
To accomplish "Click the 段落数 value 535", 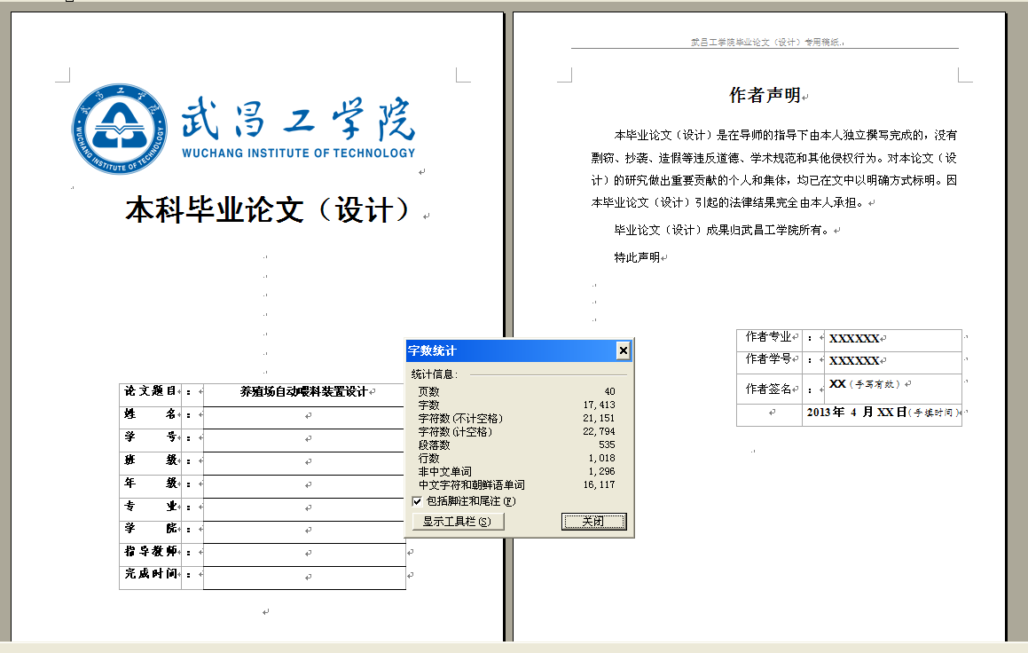I will [607, 445].
